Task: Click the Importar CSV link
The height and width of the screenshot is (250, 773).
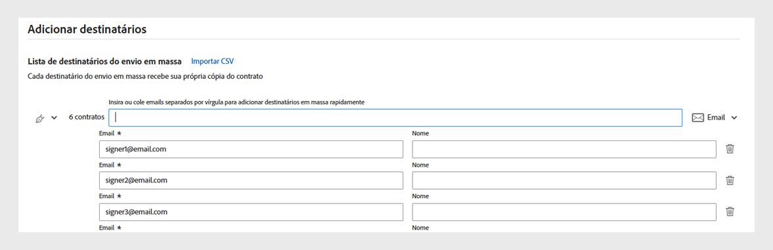Action: point(213,62)
